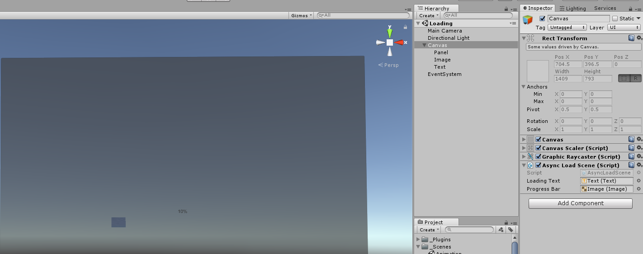Click the red X axis gizmo cone
The height and width of the screenshot is (254, 643).
click(399, 42)
